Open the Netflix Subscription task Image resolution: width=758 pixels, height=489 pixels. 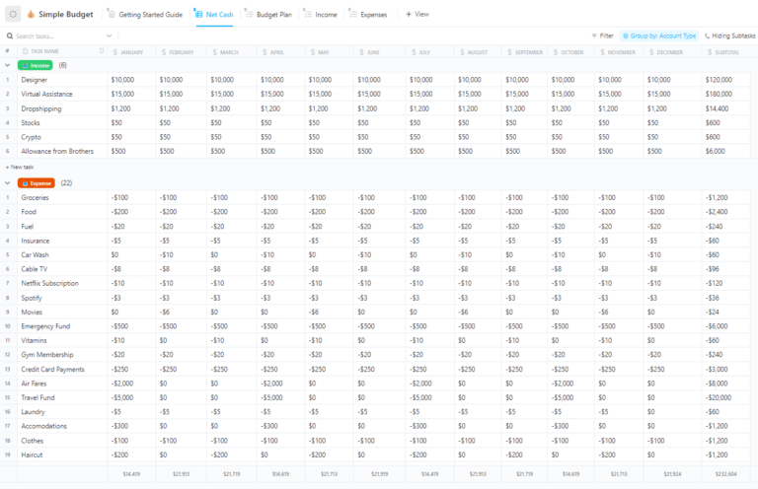pyautogui.click(x=49, y=283)
